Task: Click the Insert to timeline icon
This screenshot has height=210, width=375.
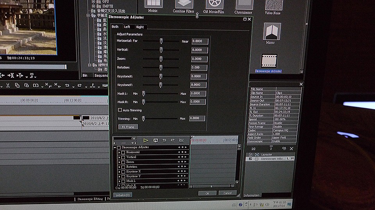Action: tap(20, 76)
